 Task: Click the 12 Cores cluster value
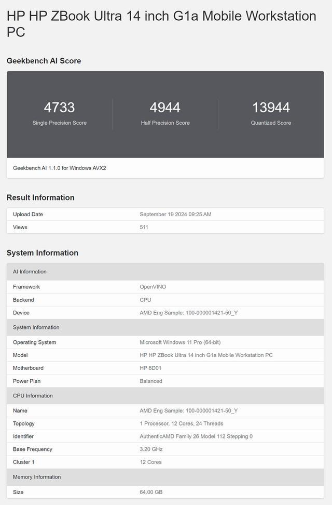[150, 462]
